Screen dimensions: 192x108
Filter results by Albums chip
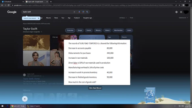click(48, 18)
